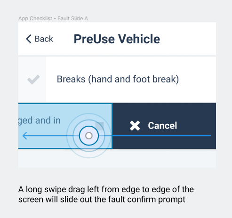Click the small inner dot of the touch indicator
Viewport: 232px width, 218px height.
[89, 136]
